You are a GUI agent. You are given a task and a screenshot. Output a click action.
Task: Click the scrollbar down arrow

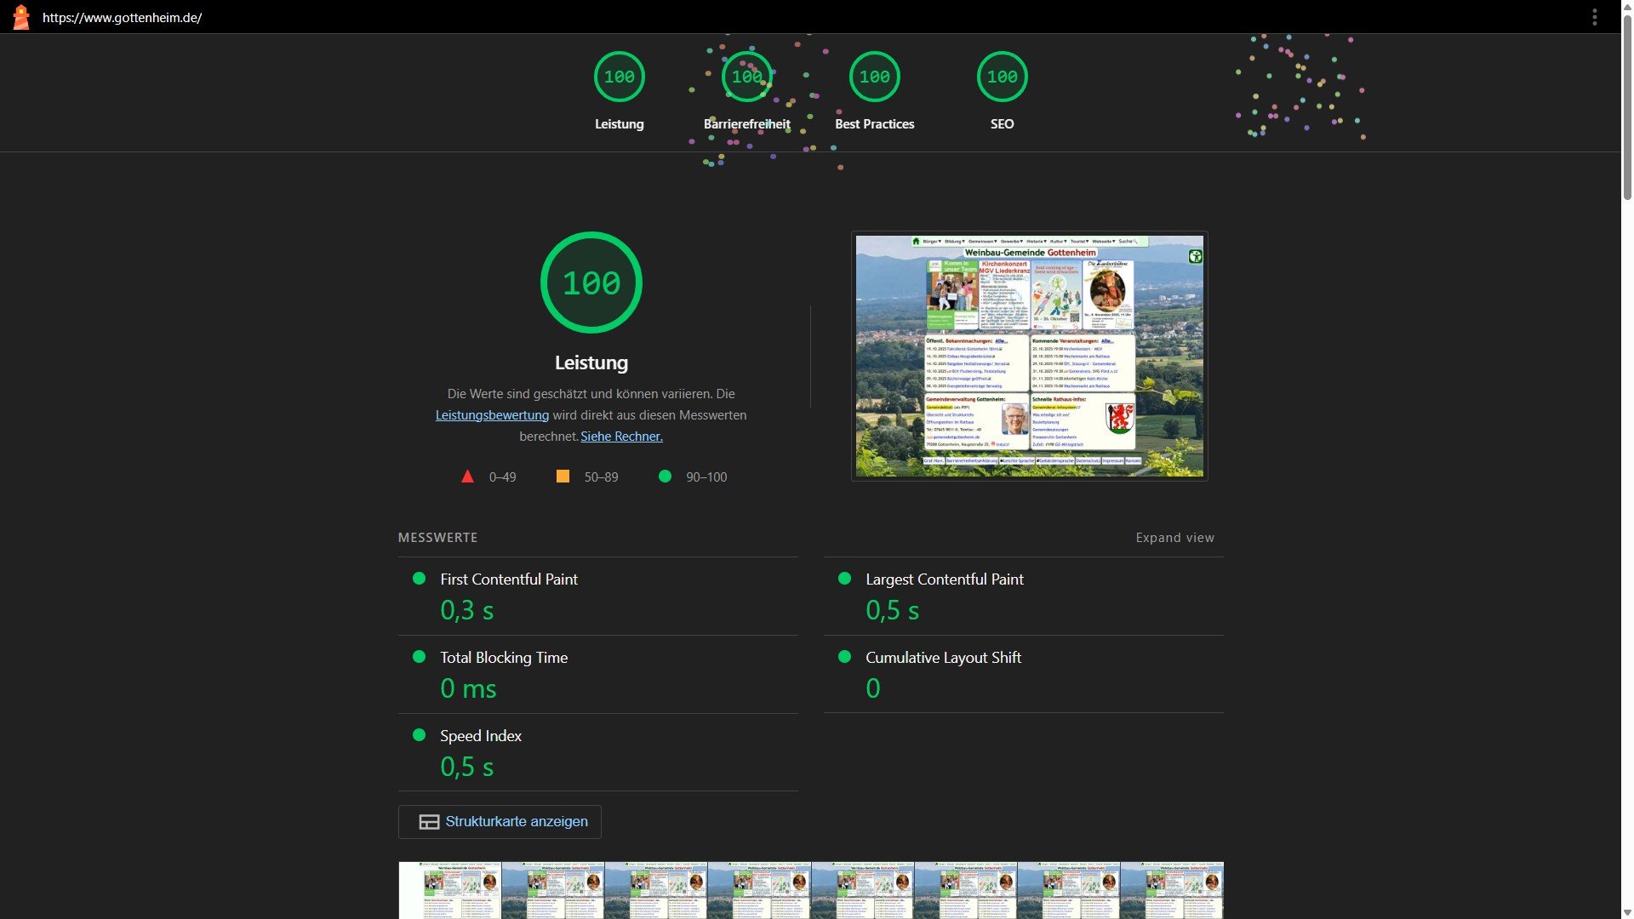tap(1626, 912)
